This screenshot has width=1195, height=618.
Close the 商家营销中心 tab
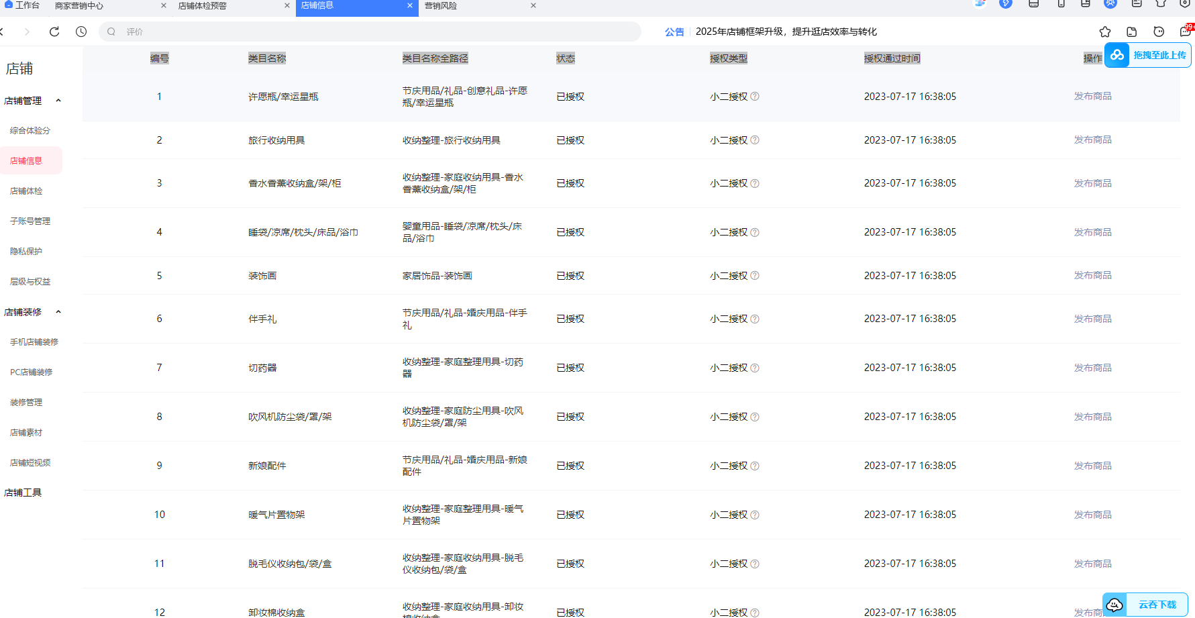[x=164, y=6]
